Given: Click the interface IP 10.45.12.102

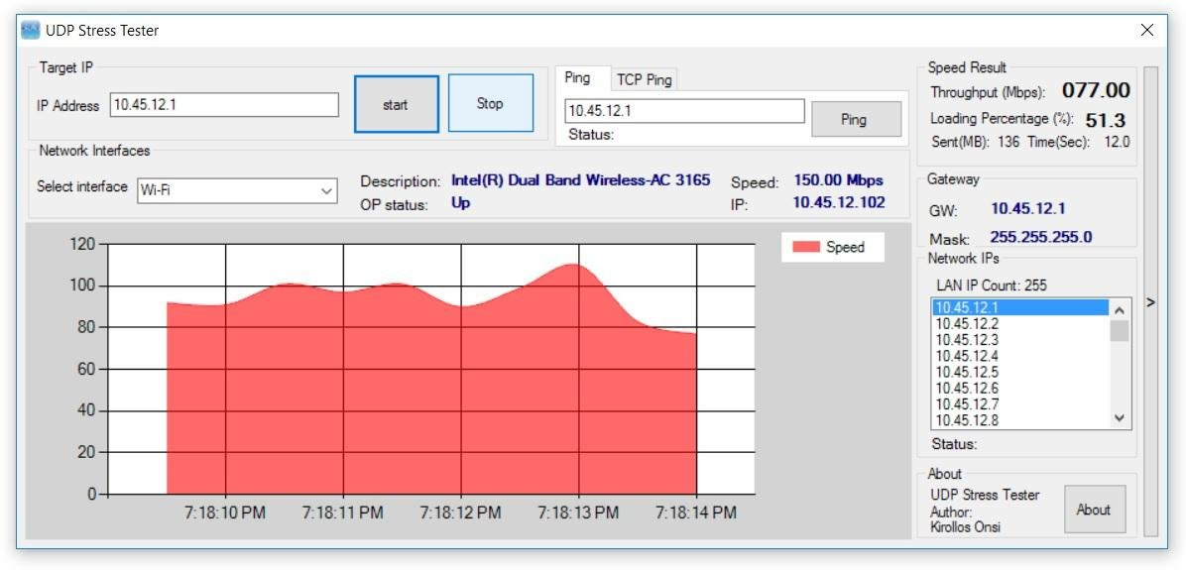Looking at the screenshot, I should click(x=839, y=202).
